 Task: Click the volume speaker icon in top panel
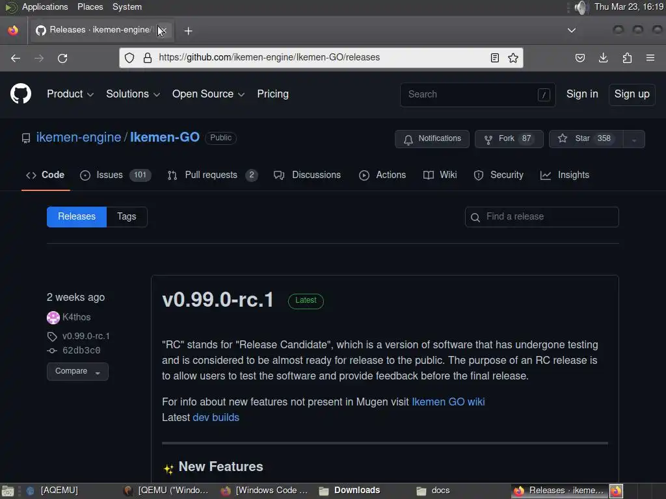[581, 7]
